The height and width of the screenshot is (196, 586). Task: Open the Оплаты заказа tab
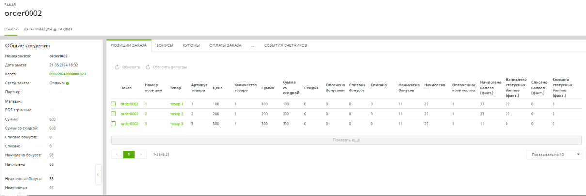click(225, 45)
